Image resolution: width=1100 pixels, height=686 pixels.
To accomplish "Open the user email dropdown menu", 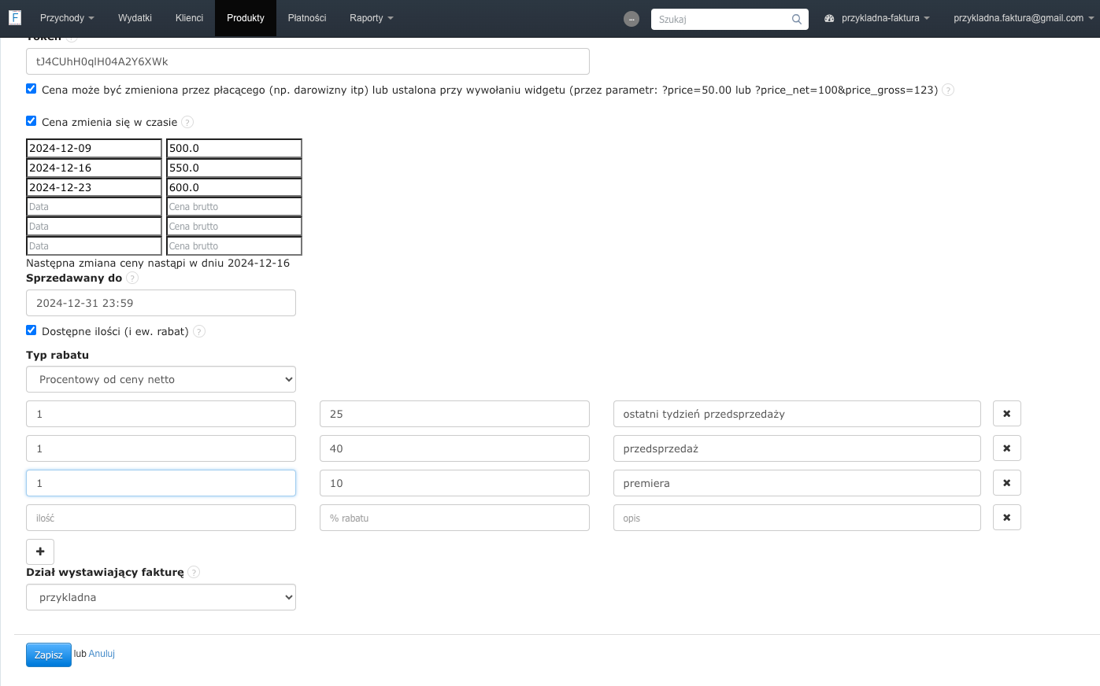I will pyautogui.click(x=1024, y=18).
